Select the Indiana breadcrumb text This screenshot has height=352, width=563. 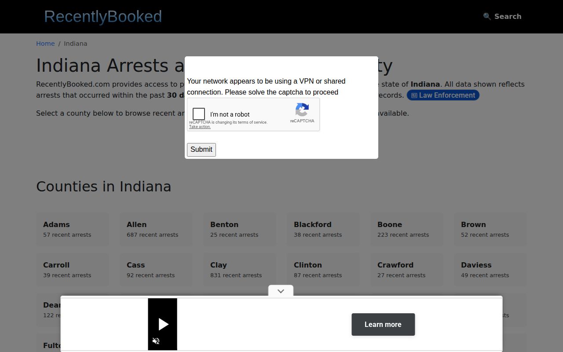(76, 44)
